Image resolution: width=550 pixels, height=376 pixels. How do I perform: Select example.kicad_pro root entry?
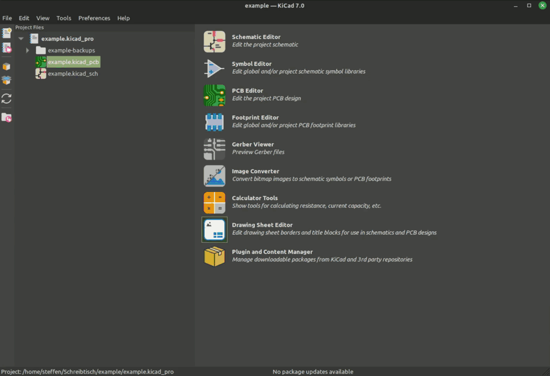[67, 39]
